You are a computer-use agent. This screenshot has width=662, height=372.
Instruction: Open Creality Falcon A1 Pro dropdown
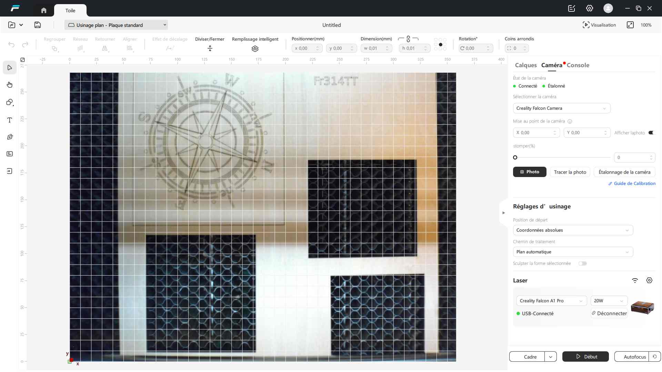(x=552, y=301)
